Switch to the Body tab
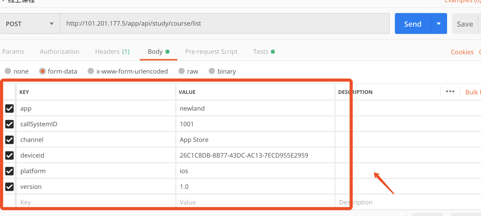This screenshot has height=216, width=481. [x=159, y=52]
